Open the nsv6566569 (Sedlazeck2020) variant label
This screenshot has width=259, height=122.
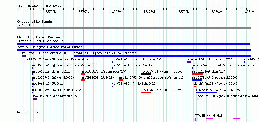pyautogui.click(x=56, y=96)
